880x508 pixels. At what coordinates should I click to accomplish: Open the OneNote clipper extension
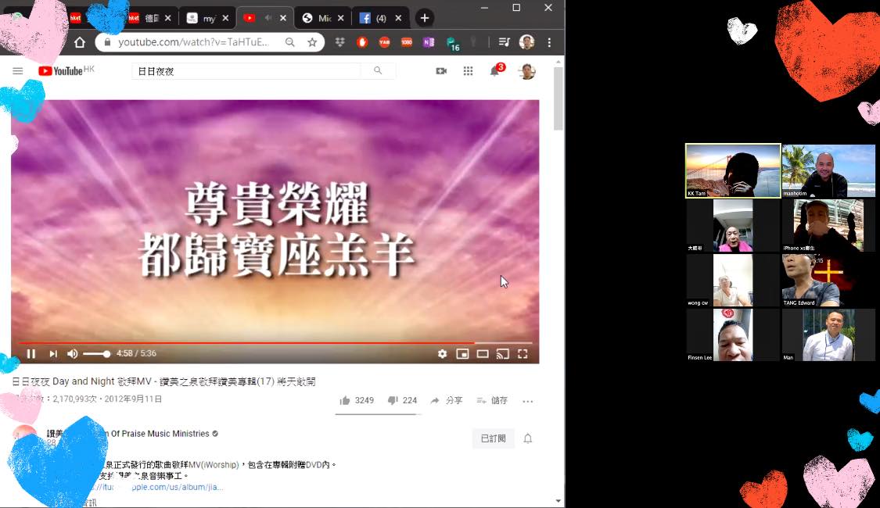pos(429,42)
